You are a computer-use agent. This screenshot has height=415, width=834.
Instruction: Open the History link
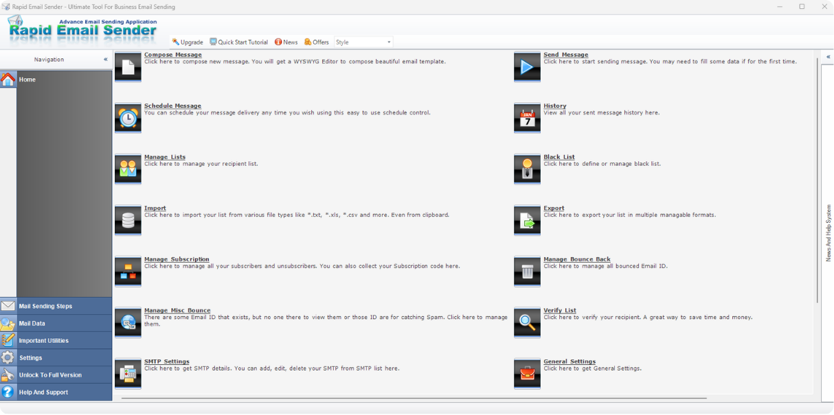pyautogui.click(x=555, y=106)
